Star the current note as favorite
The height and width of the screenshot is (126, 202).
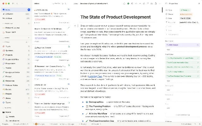coord(124,3)
